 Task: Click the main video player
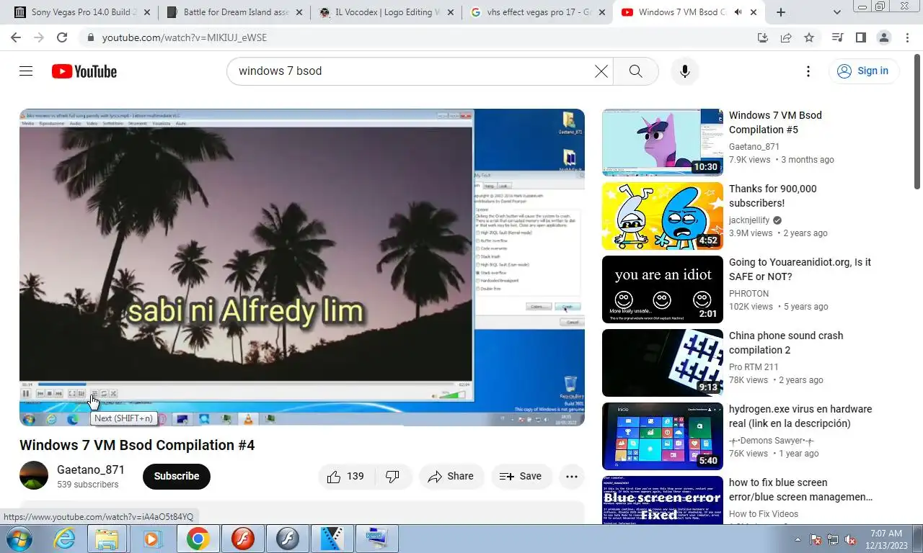(x=302, y=267)
